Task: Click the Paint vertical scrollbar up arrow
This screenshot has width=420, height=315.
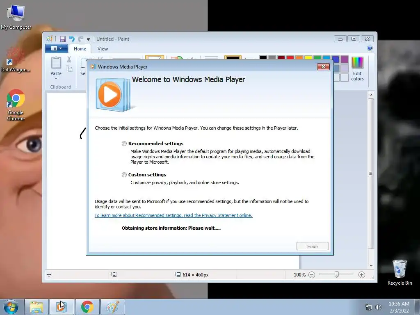Action: pyautogui.click(x=371, y=95)
